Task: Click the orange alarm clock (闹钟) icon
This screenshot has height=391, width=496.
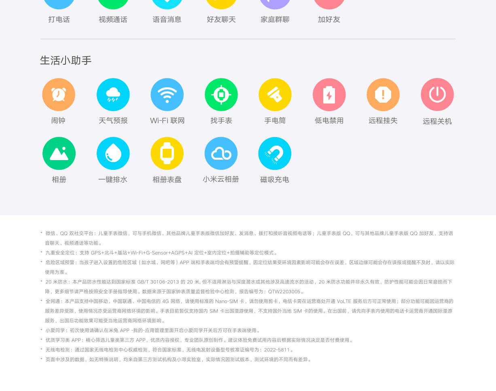Action: click(x=59, y=95)
